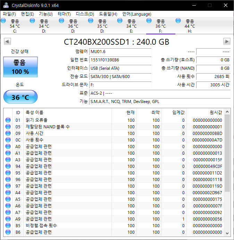
Task: Click raw value 000000049C0F
Action: pos(208,166)
